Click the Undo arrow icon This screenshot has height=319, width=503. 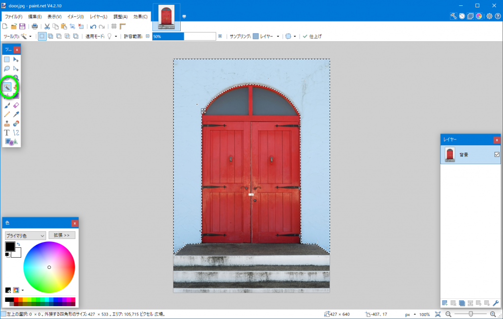93,27
